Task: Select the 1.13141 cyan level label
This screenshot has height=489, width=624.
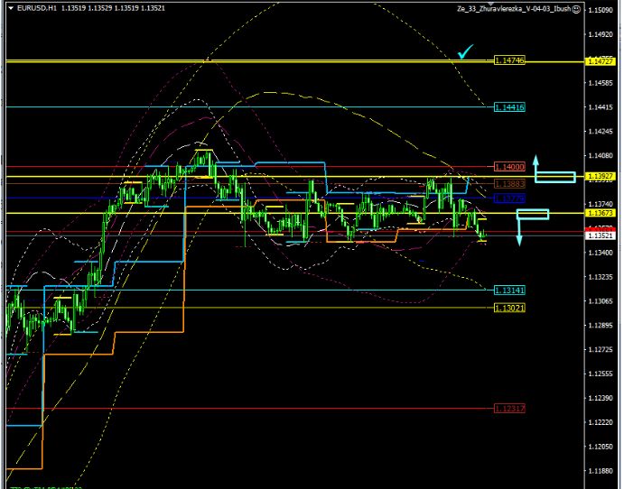Action: [x=509, y=290]
